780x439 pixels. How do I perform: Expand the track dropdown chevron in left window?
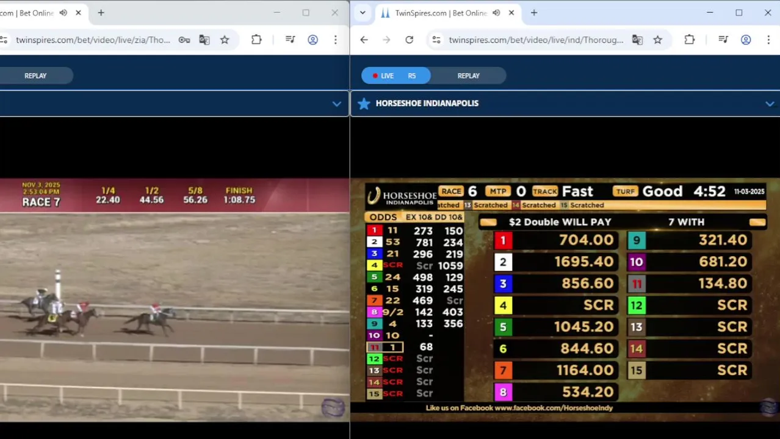[x=336, y=104]
